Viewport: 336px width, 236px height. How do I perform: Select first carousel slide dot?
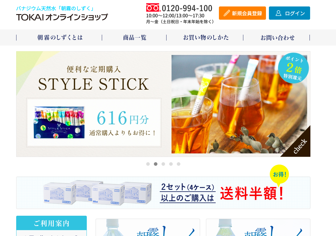[x=148, y=164]
